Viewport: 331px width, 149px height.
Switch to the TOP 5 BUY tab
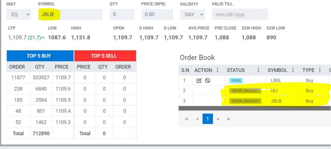point(40,56)
